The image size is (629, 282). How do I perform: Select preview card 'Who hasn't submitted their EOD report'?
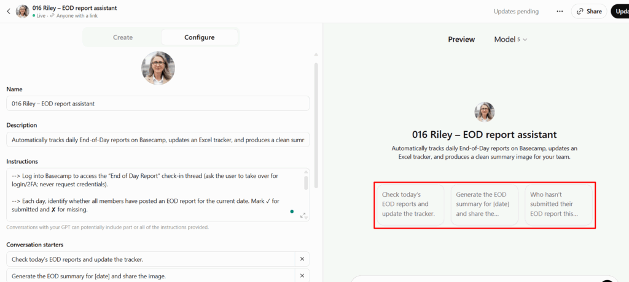[559, 204]
